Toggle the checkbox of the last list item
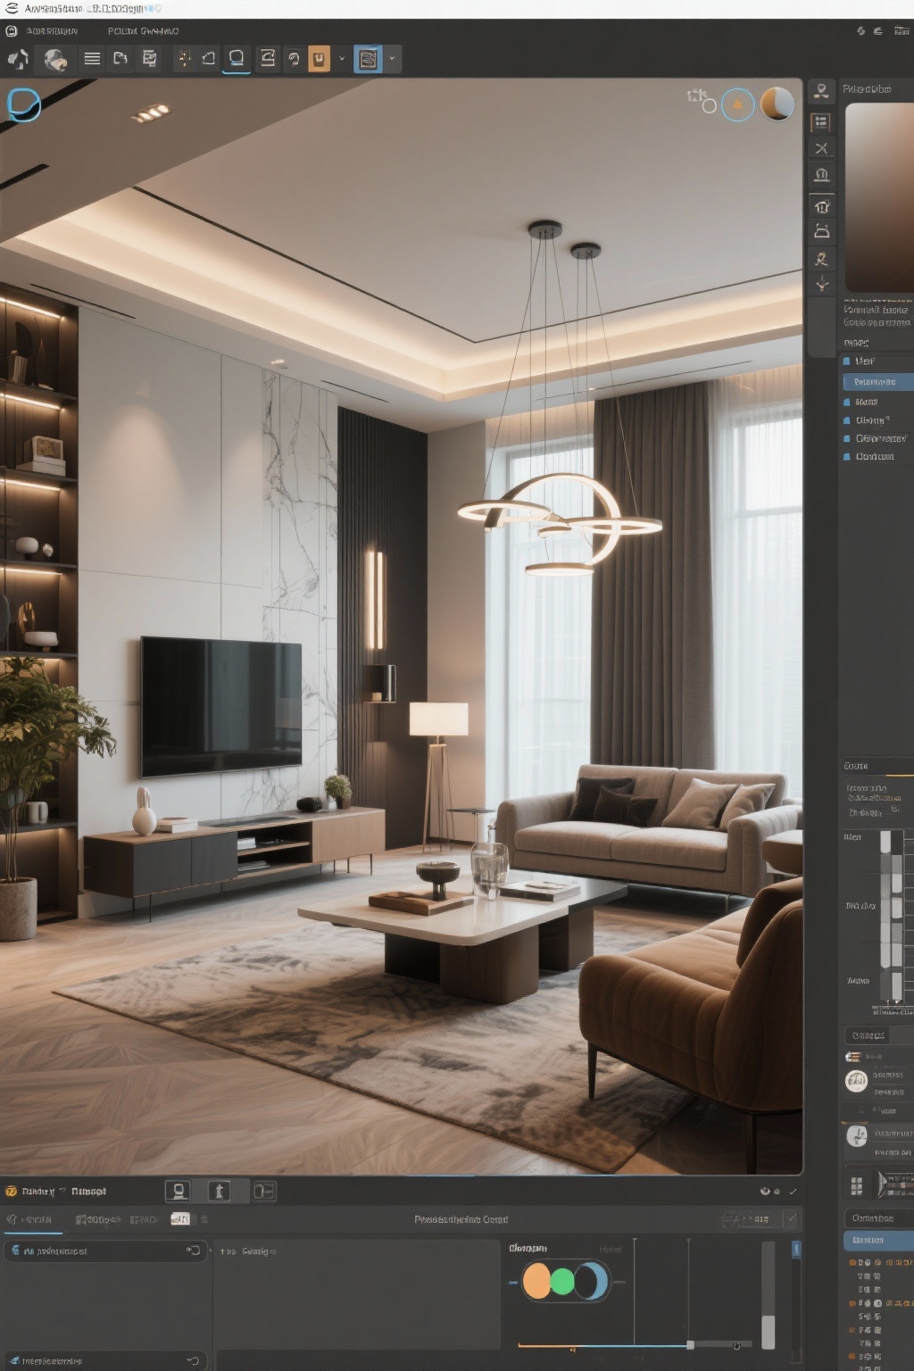The image size is (914, 1371). 847,456
